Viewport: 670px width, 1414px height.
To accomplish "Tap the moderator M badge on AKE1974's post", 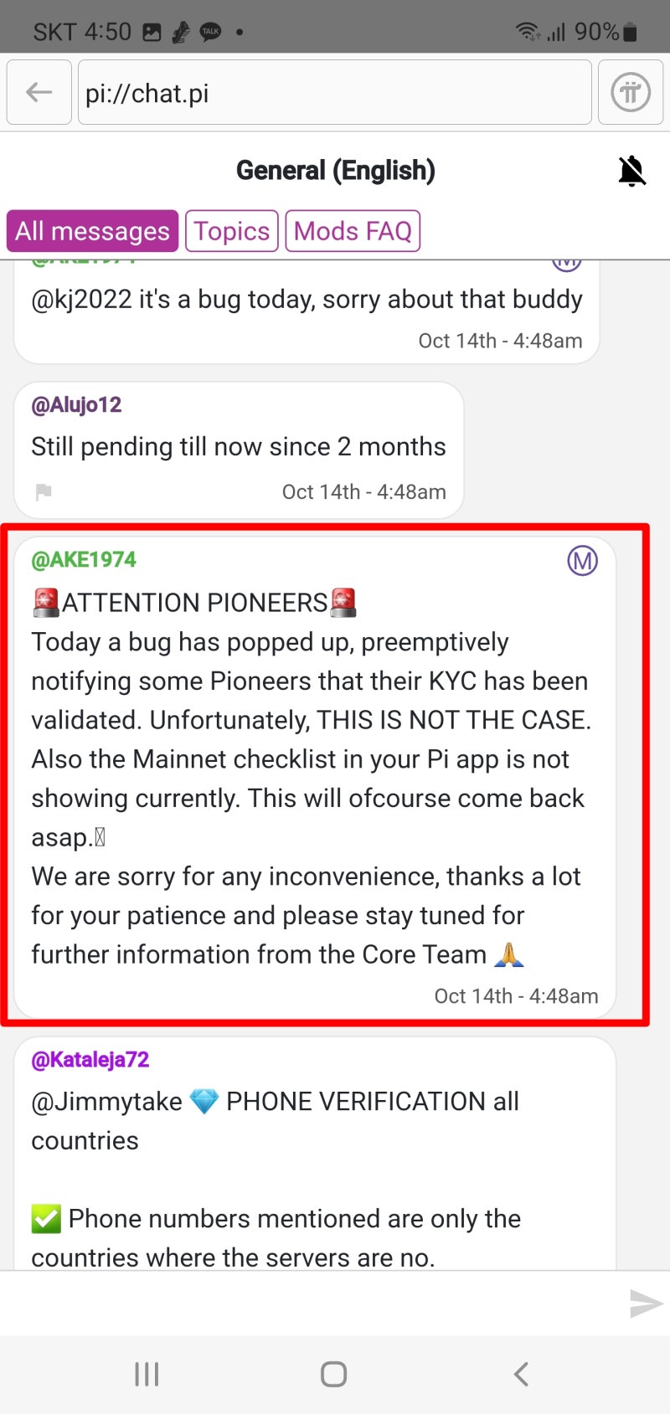I will (582, 560).
